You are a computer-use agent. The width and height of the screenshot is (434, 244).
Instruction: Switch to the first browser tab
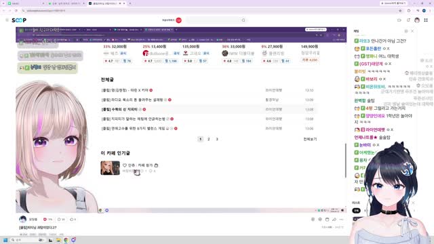coord(26,3)
